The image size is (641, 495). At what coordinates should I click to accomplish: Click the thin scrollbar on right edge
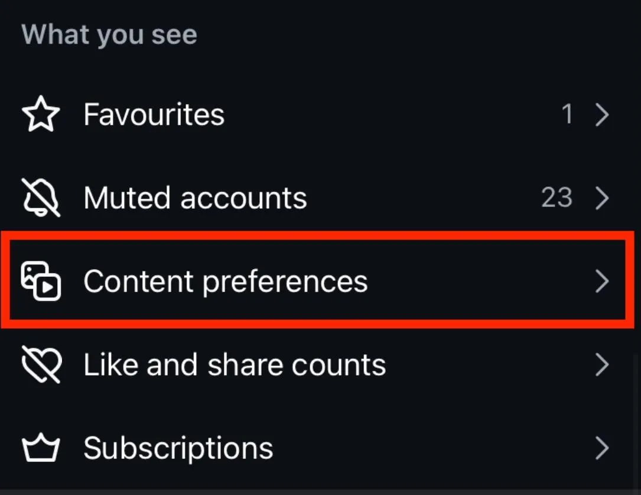pos(636,421)
